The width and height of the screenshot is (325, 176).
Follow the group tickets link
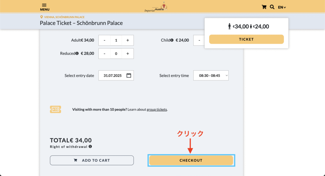coord(157,110)
